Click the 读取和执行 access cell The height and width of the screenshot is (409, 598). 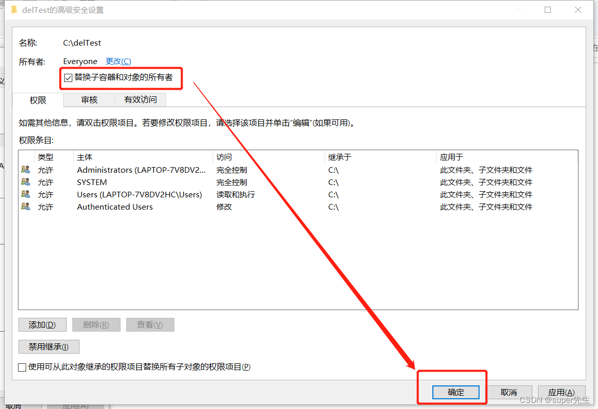[x=236, y=194]
